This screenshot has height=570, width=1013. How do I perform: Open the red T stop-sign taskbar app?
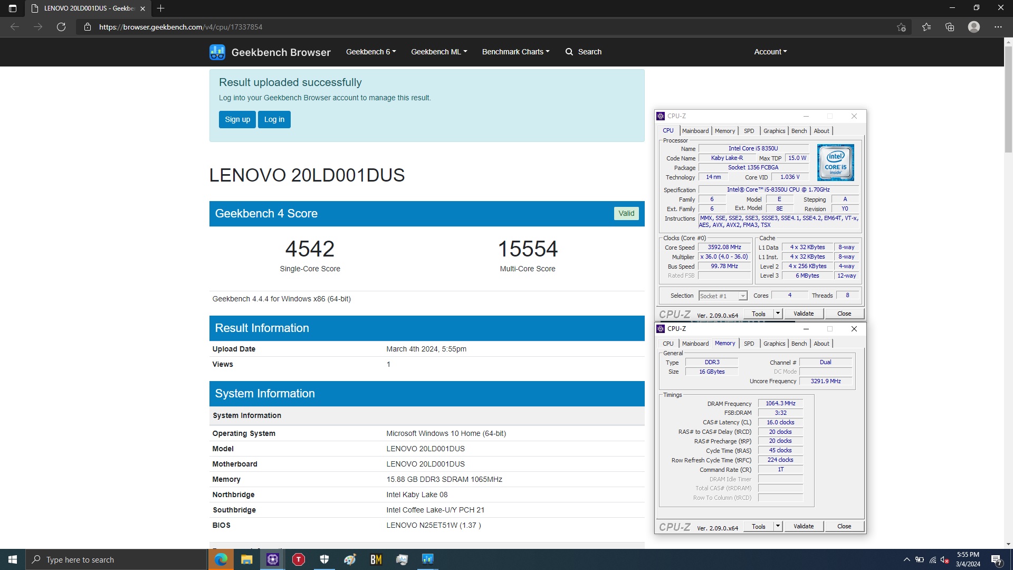[x=299, y=559]
